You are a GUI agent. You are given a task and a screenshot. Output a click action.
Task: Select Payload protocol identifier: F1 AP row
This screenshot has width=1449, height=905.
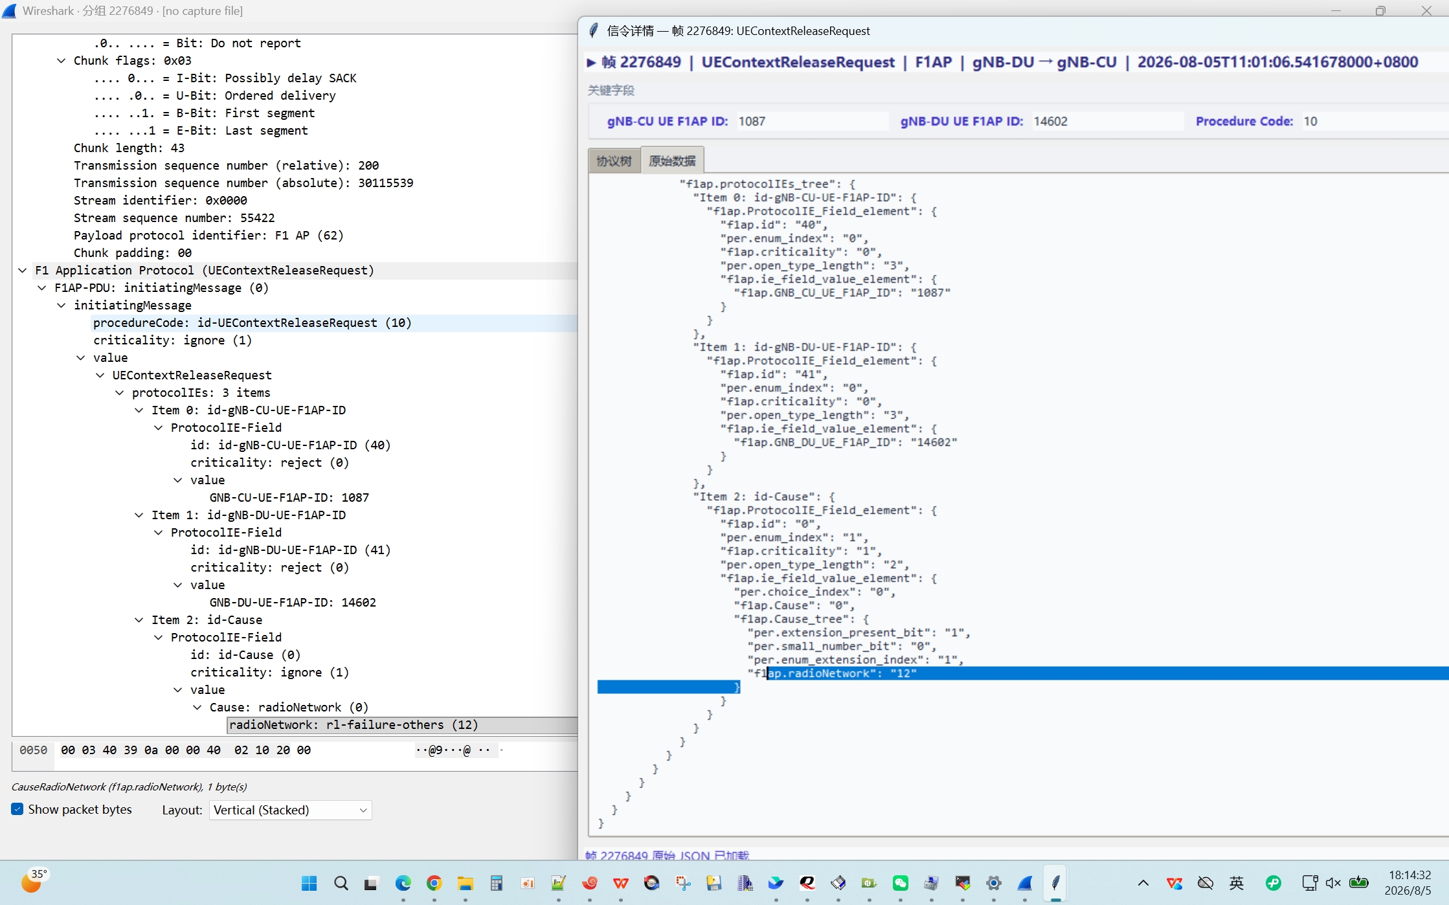click(208, 235)
